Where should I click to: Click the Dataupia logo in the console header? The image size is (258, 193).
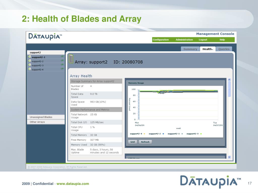pos(45,36)
